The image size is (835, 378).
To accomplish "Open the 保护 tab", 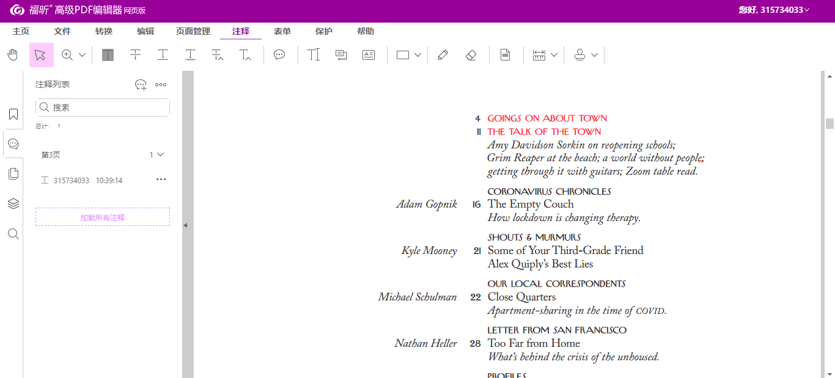I will click(x=324, y=31).
